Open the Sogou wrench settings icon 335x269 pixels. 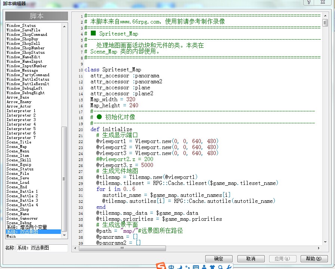228,267
